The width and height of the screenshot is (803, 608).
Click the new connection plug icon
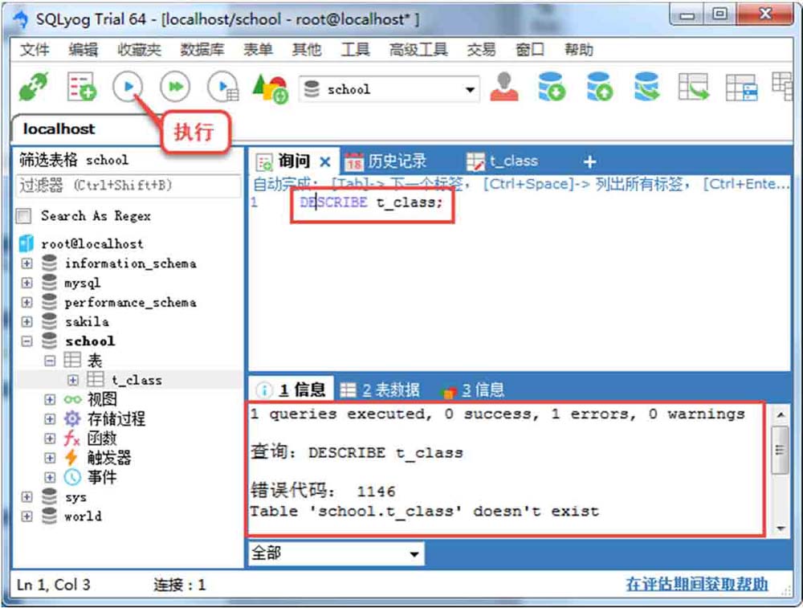pyautogui.click(x=34, y=87)
